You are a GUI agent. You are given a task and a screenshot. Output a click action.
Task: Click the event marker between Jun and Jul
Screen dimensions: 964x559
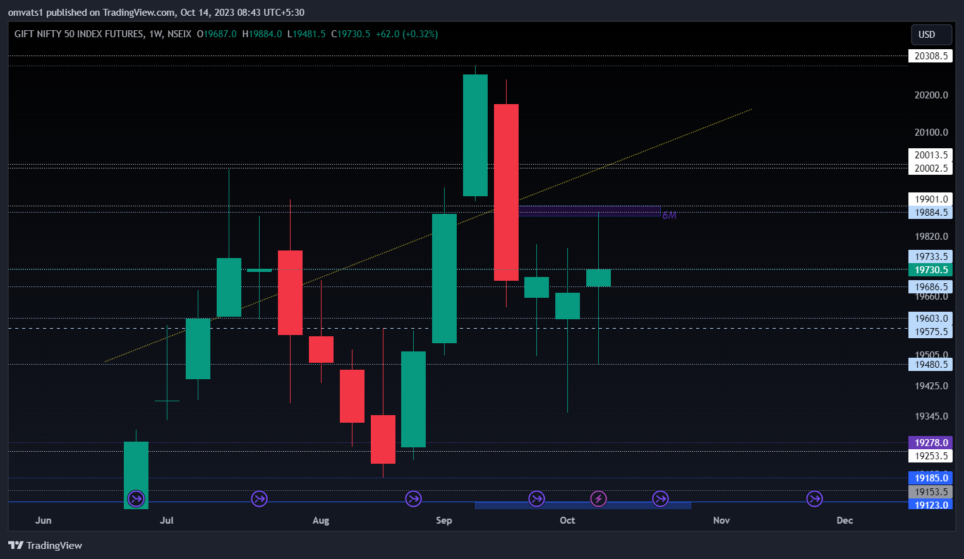click(x=136, y=499)
